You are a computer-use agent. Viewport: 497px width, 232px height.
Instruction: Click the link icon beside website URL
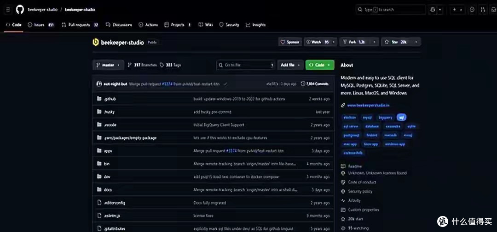click(343, 105)
